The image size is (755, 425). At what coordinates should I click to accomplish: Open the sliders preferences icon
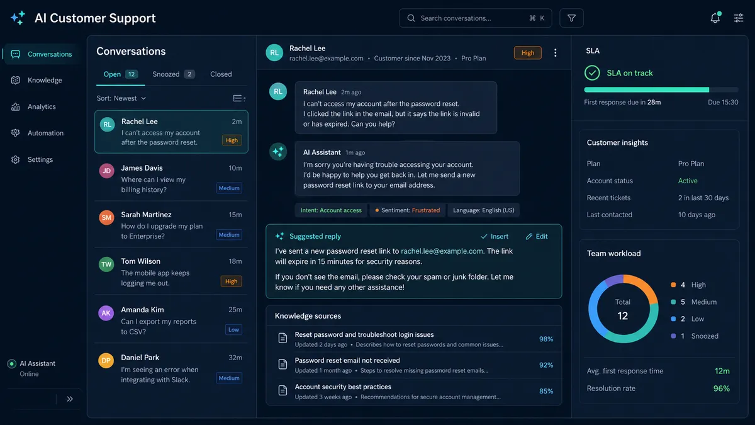(x=739, y=18)
